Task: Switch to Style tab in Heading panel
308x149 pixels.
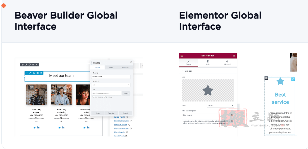Action: tap(111, 68)
